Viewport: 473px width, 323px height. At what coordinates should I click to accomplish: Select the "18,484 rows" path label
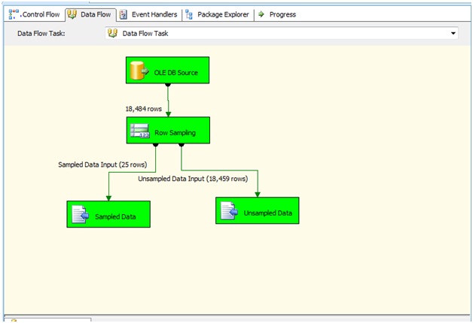143,109
